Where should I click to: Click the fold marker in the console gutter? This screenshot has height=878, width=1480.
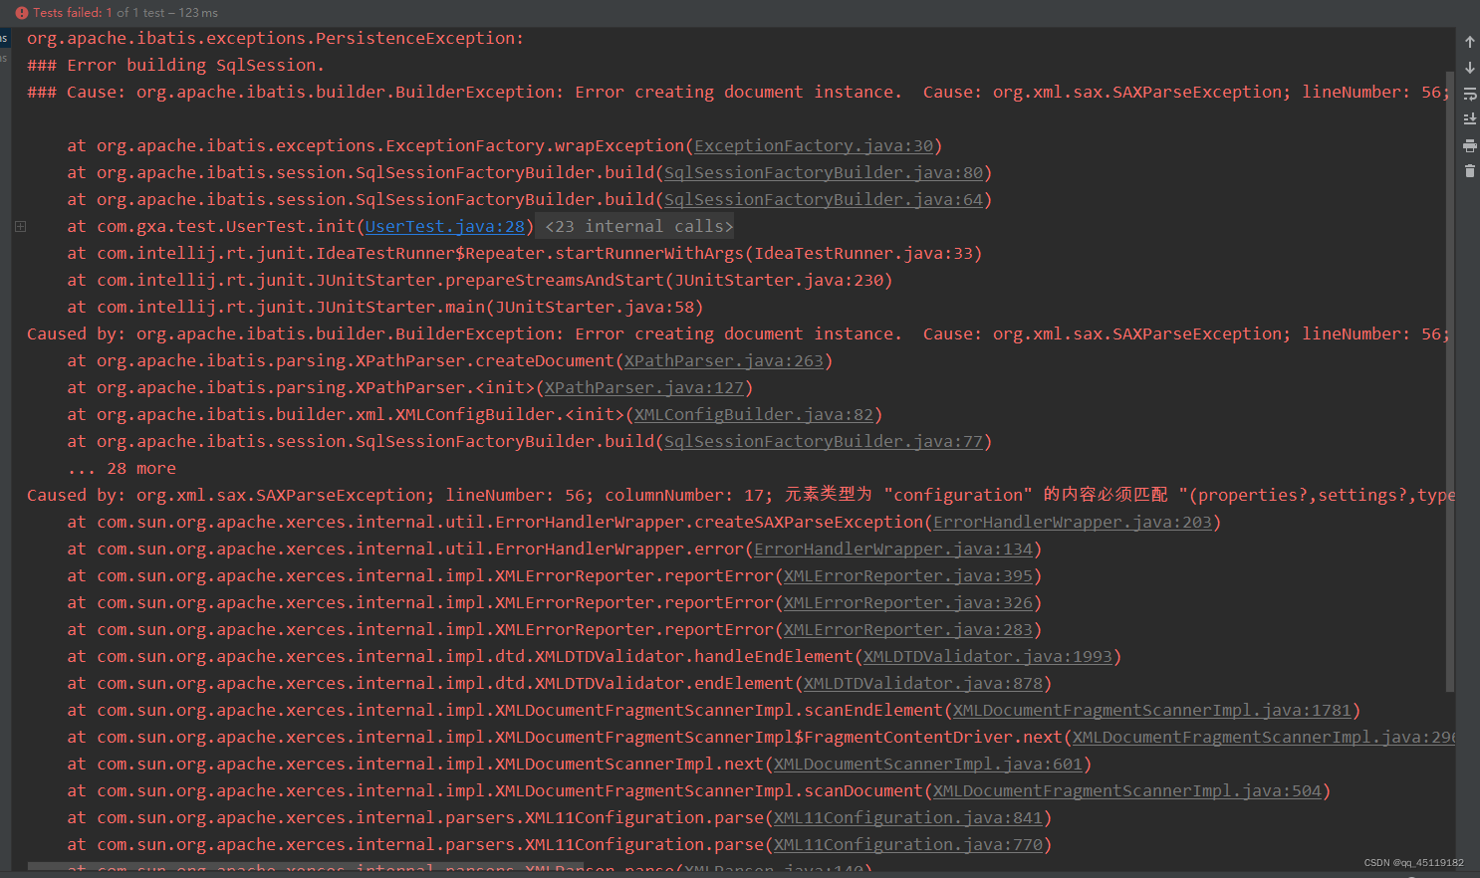pos(20,226)
